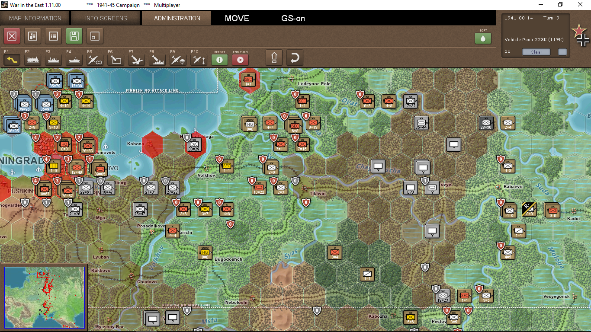
Task: Click the green floppy disk save icon
Action: 74,36
